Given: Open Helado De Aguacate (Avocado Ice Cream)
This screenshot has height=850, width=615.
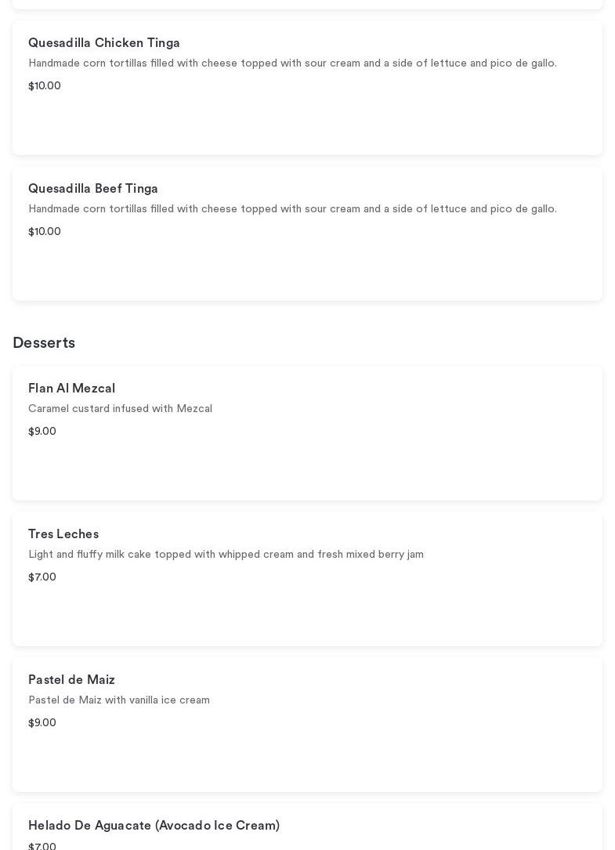Looking at the screenshot, I should pos(154,826).
